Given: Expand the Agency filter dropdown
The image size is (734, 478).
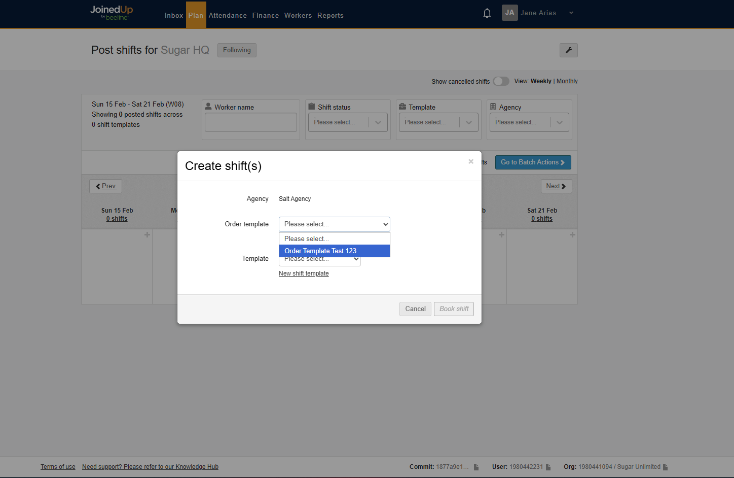Looking at the screenshot, I should (529, 122).
